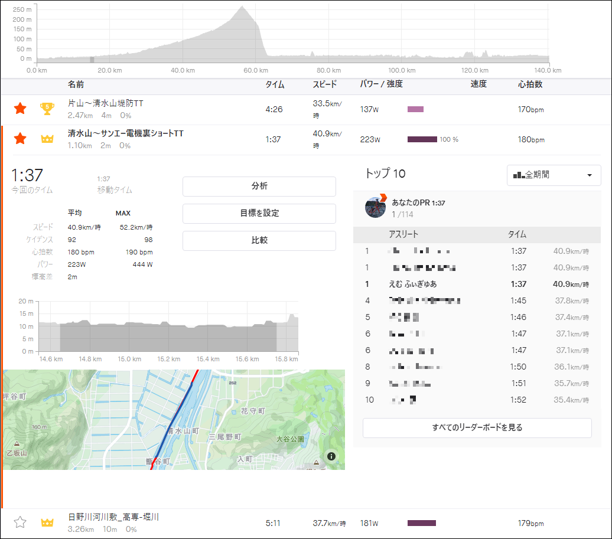Click the 180bpm heart rate value
612x539 pixels.
click(531, 140)
